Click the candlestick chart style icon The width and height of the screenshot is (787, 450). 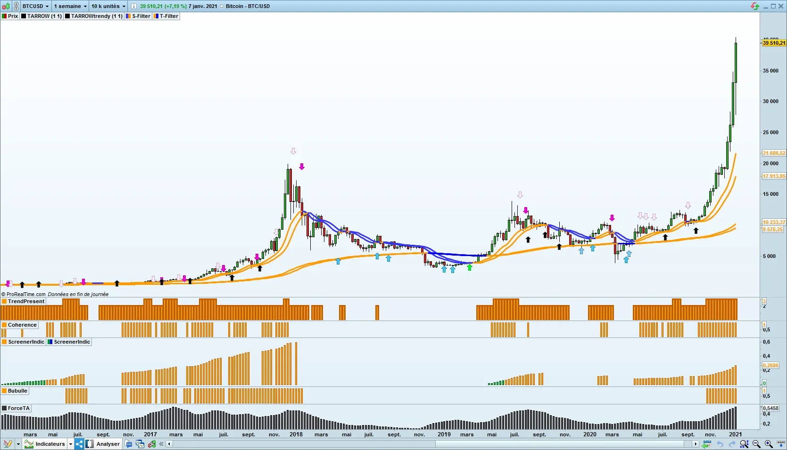pos(6,6)
